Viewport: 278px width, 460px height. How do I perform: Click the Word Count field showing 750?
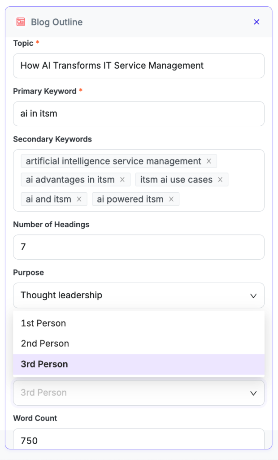click(139, 441)
